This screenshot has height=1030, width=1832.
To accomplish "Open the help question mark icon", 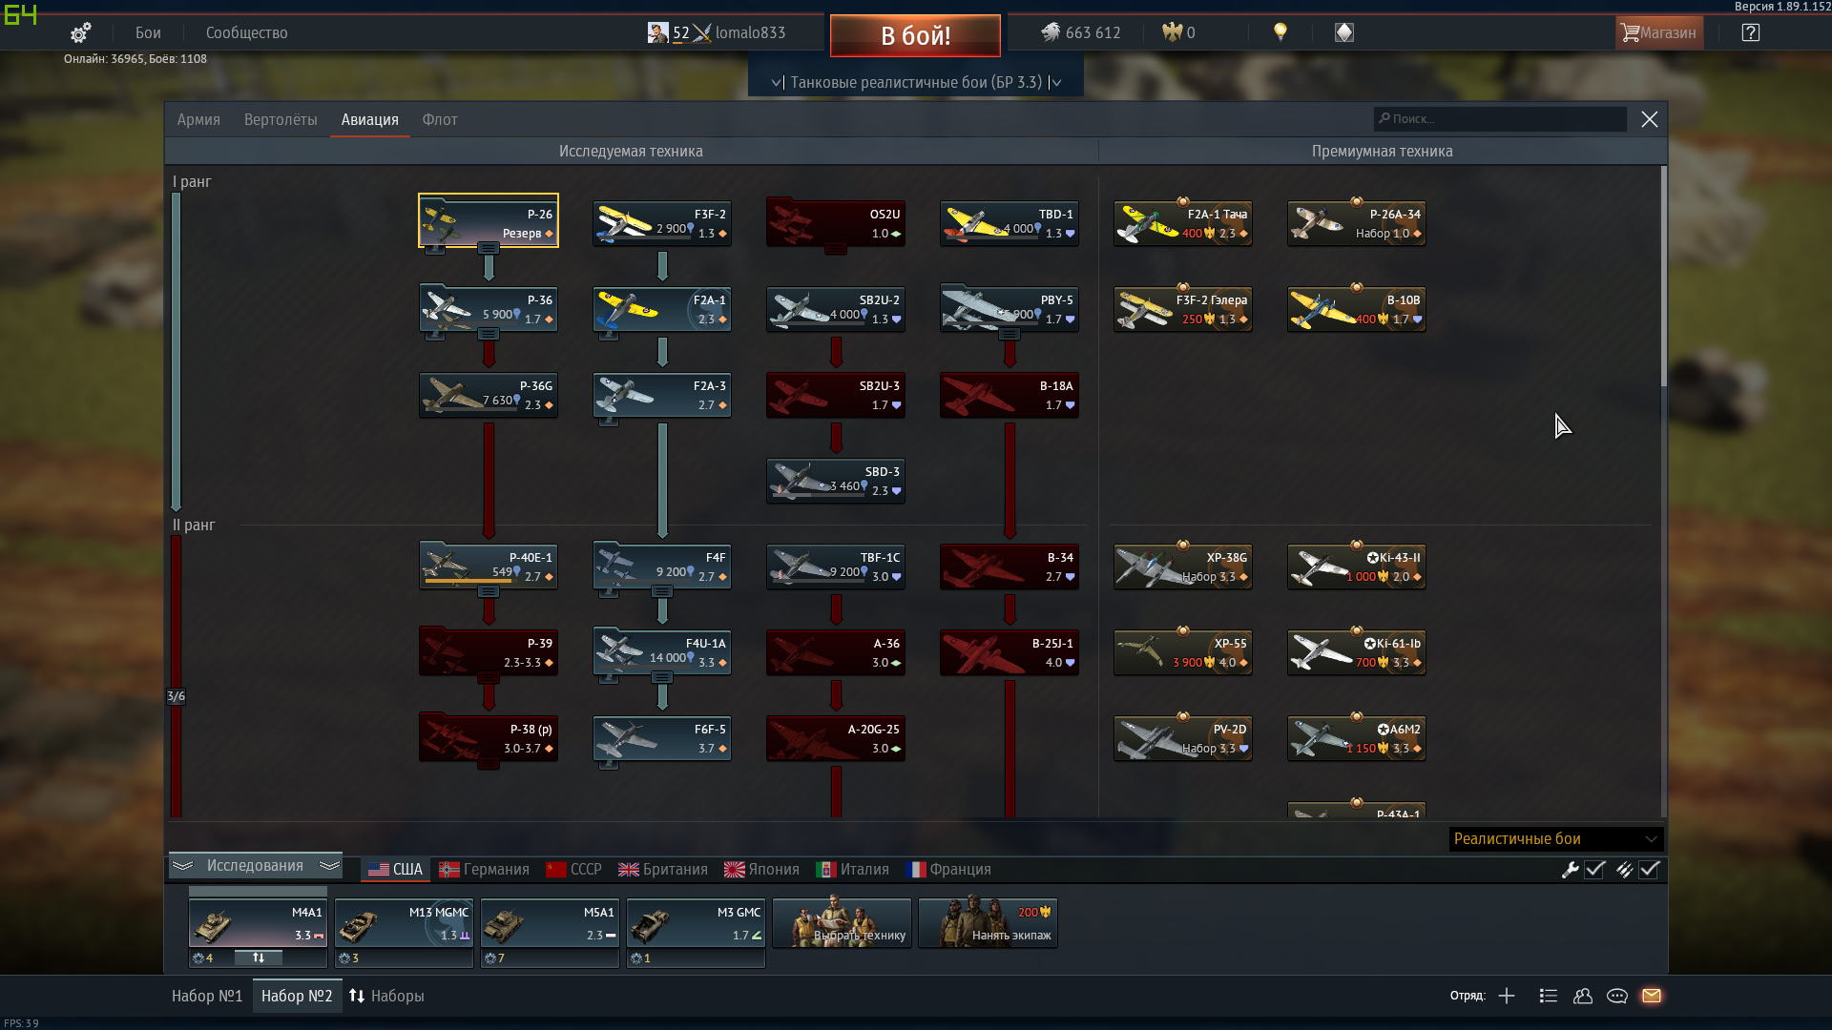I will pyautogui.click(x=1750, y=32).
